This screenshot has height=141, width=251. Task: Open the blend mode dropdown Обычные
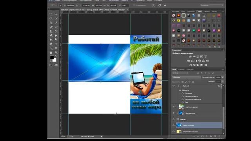tap(186, 78)
